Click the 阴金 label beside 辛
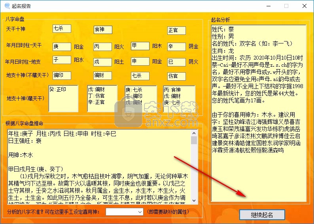314x224 pixels. pos(193,46)
